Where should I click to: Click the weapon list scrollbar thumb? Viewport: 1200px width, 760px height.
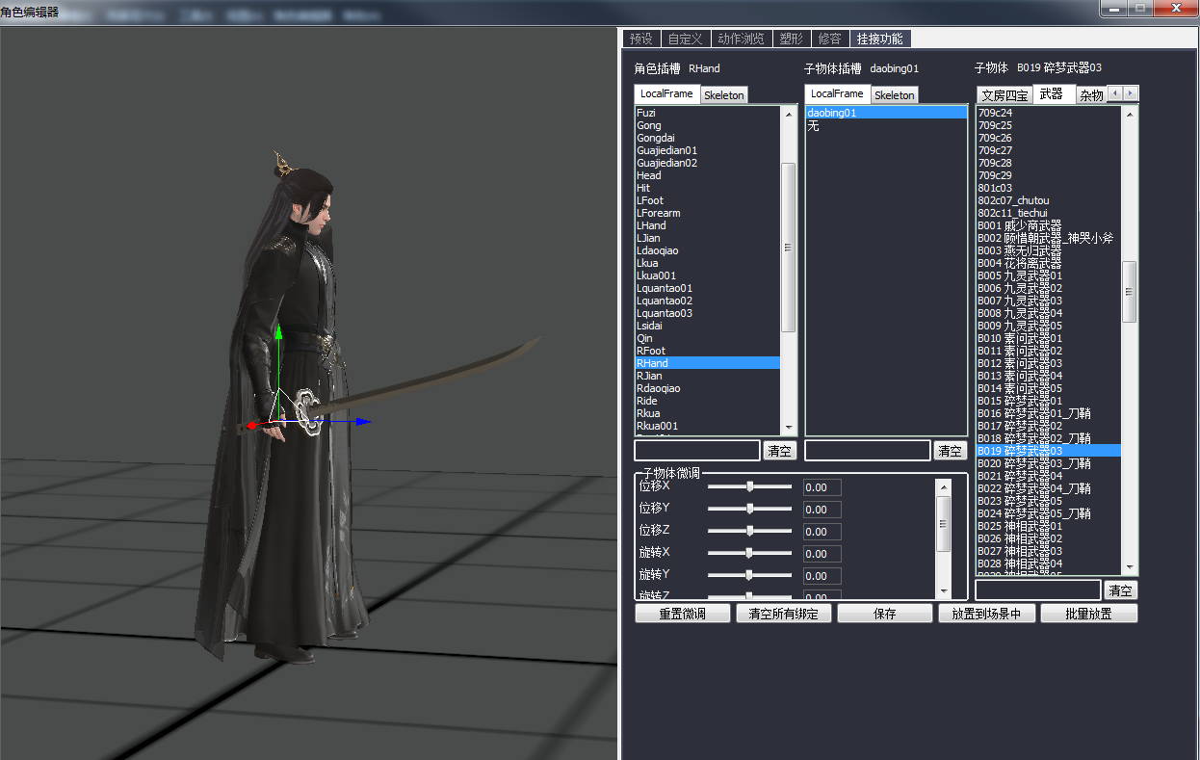click(1131, 291)
